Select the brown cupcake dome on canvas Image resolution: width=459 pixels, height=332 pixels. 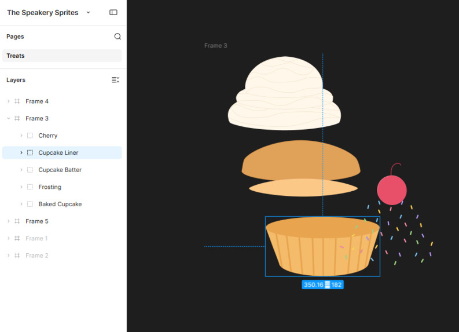pos(301,160)
